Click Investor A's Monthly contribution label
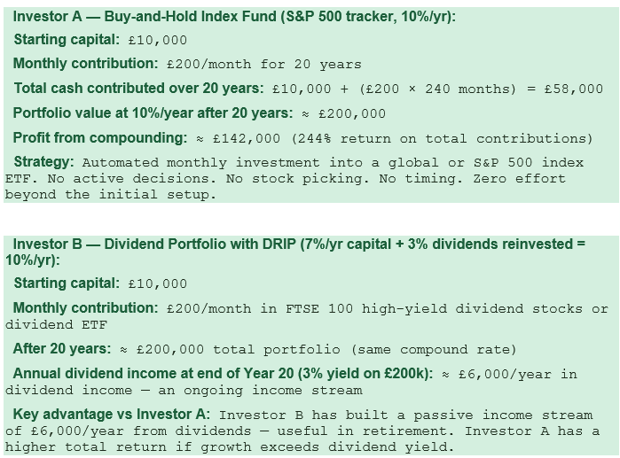The width and height of the screenshot is (620, 458). coord(85,64)
